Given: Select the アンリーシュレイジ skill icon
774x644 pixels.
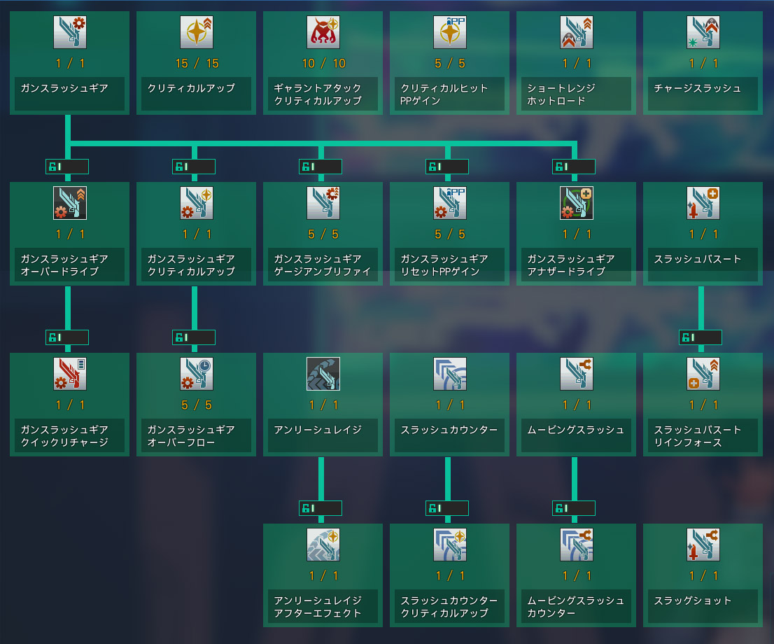Looking at the screenshot, I should pos(323,374).
